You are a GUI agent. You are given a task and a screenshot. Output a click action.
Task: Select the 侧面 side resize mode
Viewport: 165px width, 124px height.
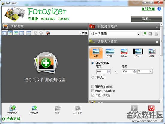pyautogui.click(x=124, y=53)
